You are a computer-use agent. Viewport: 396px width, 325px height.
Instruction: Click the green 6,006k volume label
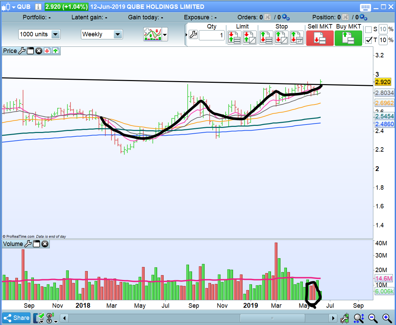click(x=384, y=291)
